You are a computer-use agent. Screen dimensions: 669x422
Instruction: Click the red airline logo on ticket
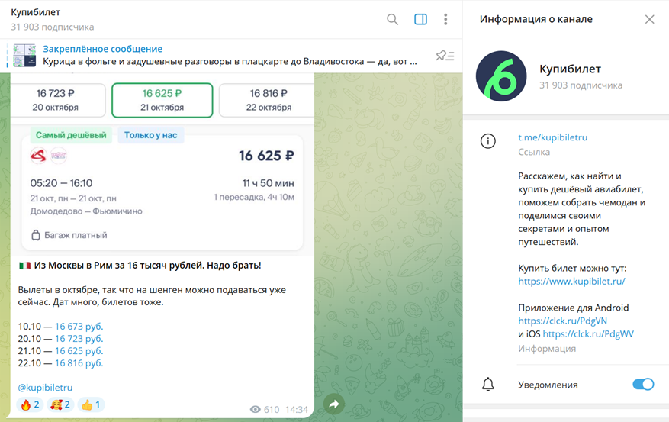click(x=38, y=156)
